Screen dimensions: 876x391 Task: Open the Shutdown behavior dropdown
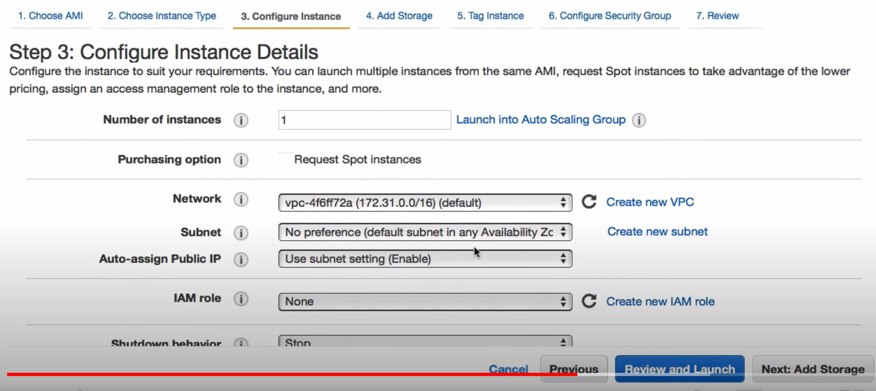pyautogui.click(x=425, y=341)
